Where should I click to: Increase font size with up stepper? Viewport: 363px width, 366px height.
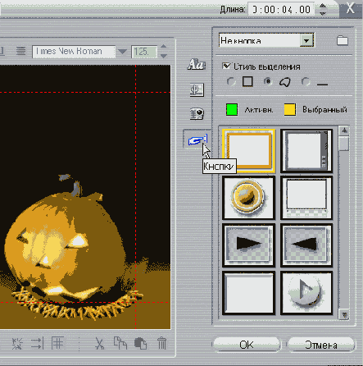point(163,47)
